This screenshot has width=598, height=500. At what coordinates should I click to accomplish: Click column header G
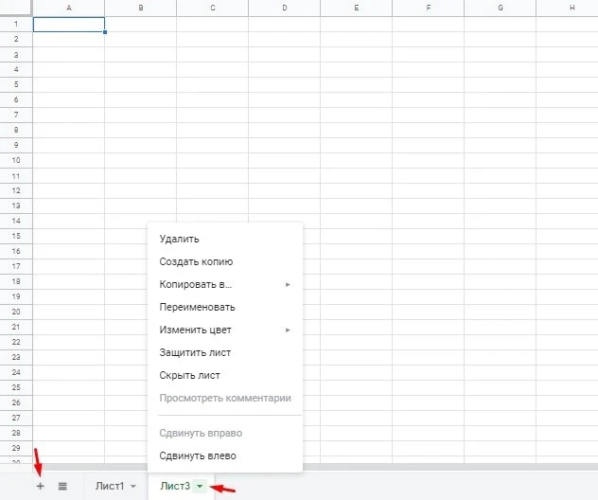click(499, 8)
